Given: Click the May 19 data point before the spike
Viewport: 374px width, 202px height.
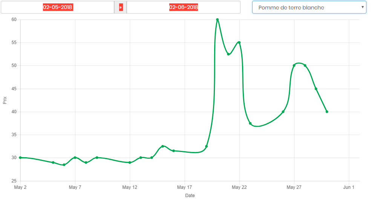Looking at the screenshot, I should click(207, 146).
